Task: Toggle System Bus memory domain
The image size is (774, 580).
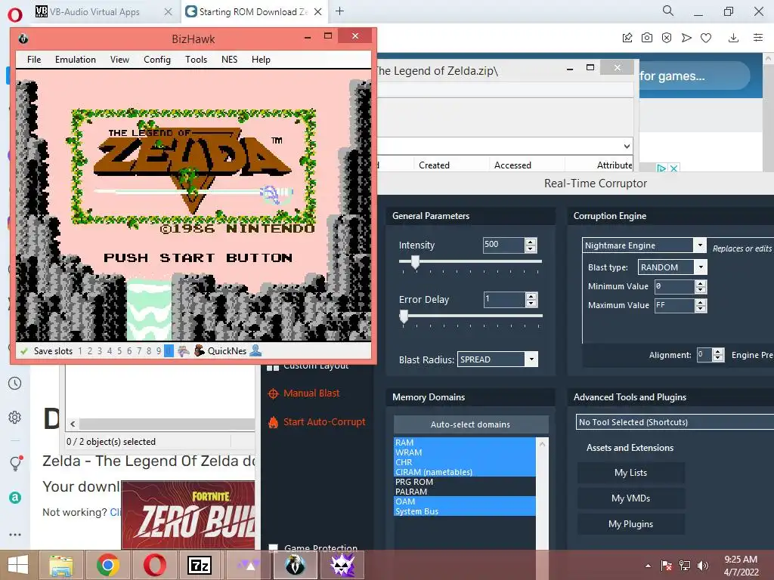Action: click(x=465, y=511)
